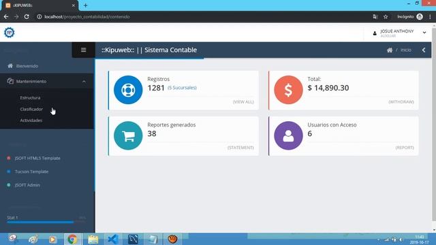
Task: Click the page vertical scrollbar
Action: coord(434,125)
